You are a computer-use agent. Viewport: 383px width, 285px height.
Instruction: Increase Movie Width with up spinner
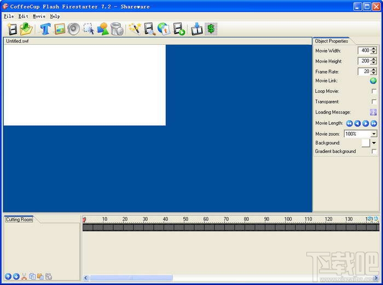[x=374, y=49]
